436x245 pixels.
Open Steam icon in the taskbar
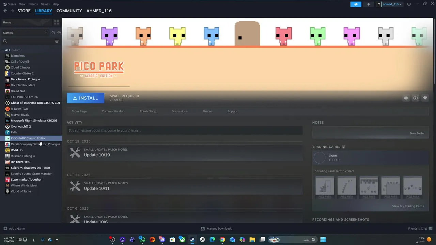(x=192, y=240)
